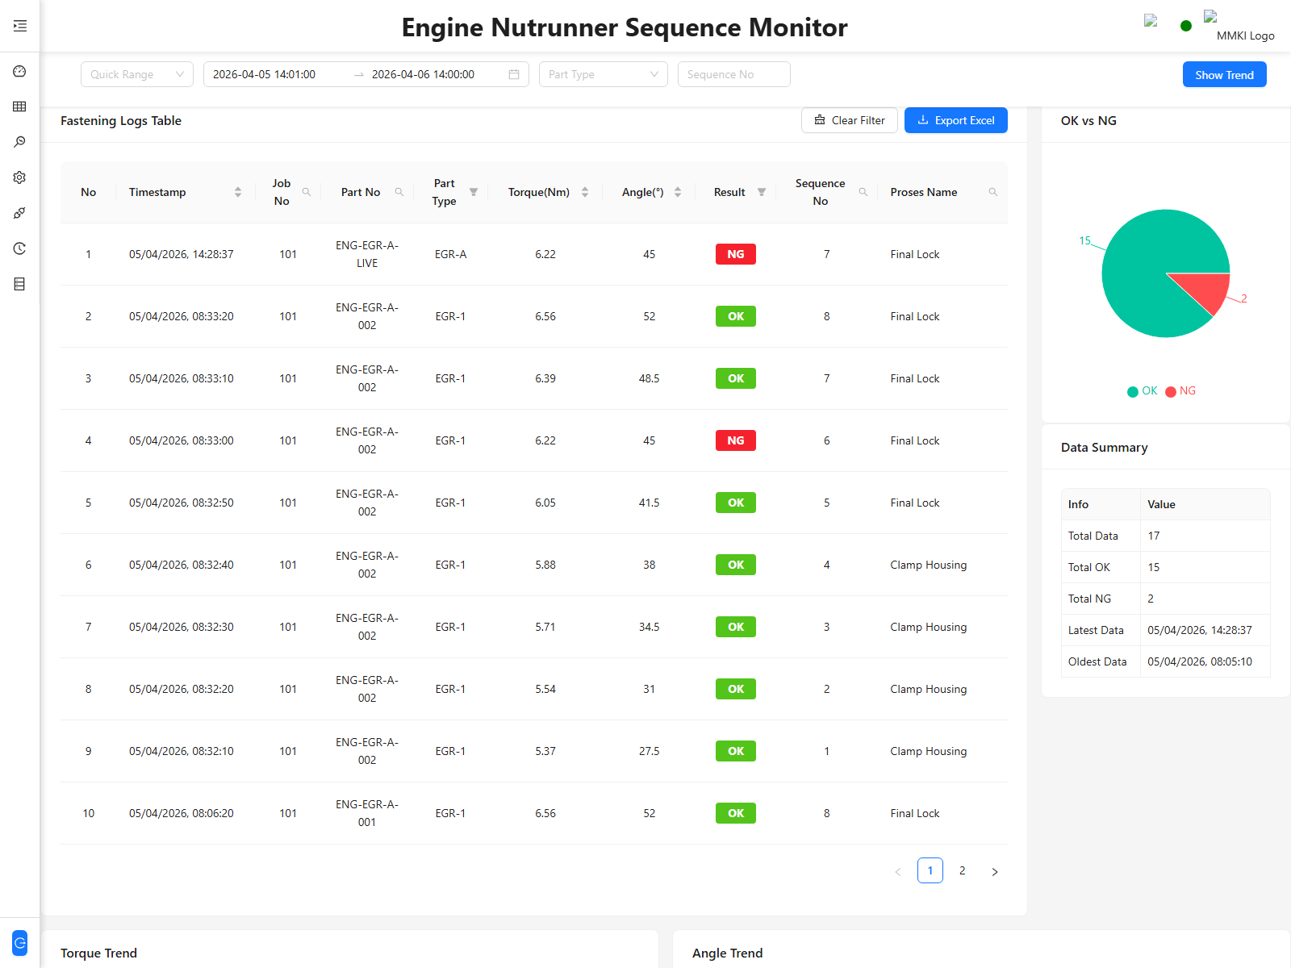Open the Part Type filter dropdown
The width and height of the screenshot is (1291, 968).
click(x=604, y=74)
